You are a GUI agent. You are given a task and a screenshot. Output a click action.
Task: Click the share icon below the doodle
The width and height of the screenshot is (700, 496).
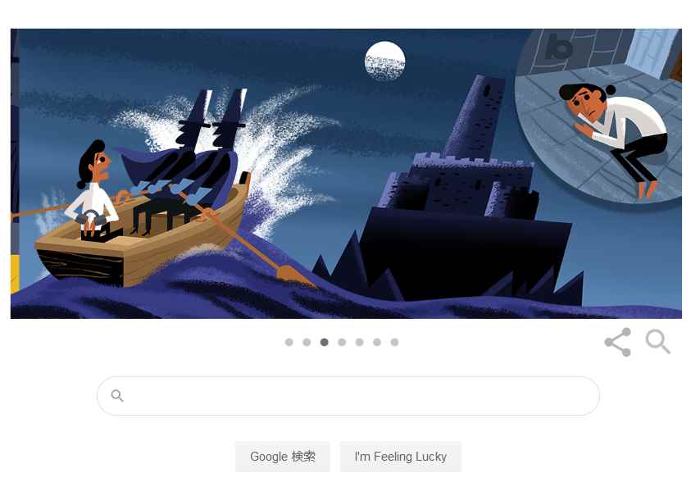click(x=618, y=343)
